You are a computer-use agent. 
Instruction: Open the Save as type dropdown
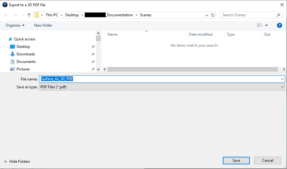(x=162, y=87)
